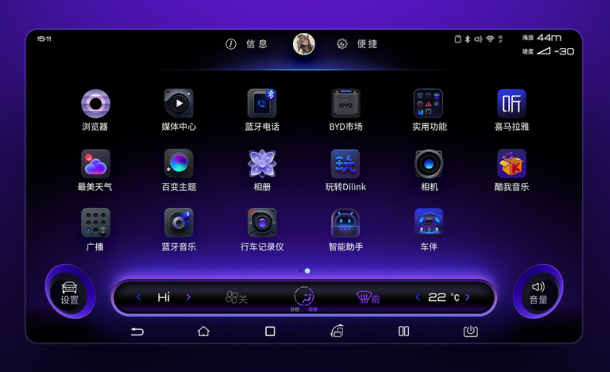Increase fan speed with right arrow
610x372 pixels.
[x=189, y=297]
